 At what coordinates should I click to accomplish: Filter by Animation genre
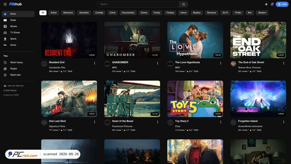click(84, 13)
